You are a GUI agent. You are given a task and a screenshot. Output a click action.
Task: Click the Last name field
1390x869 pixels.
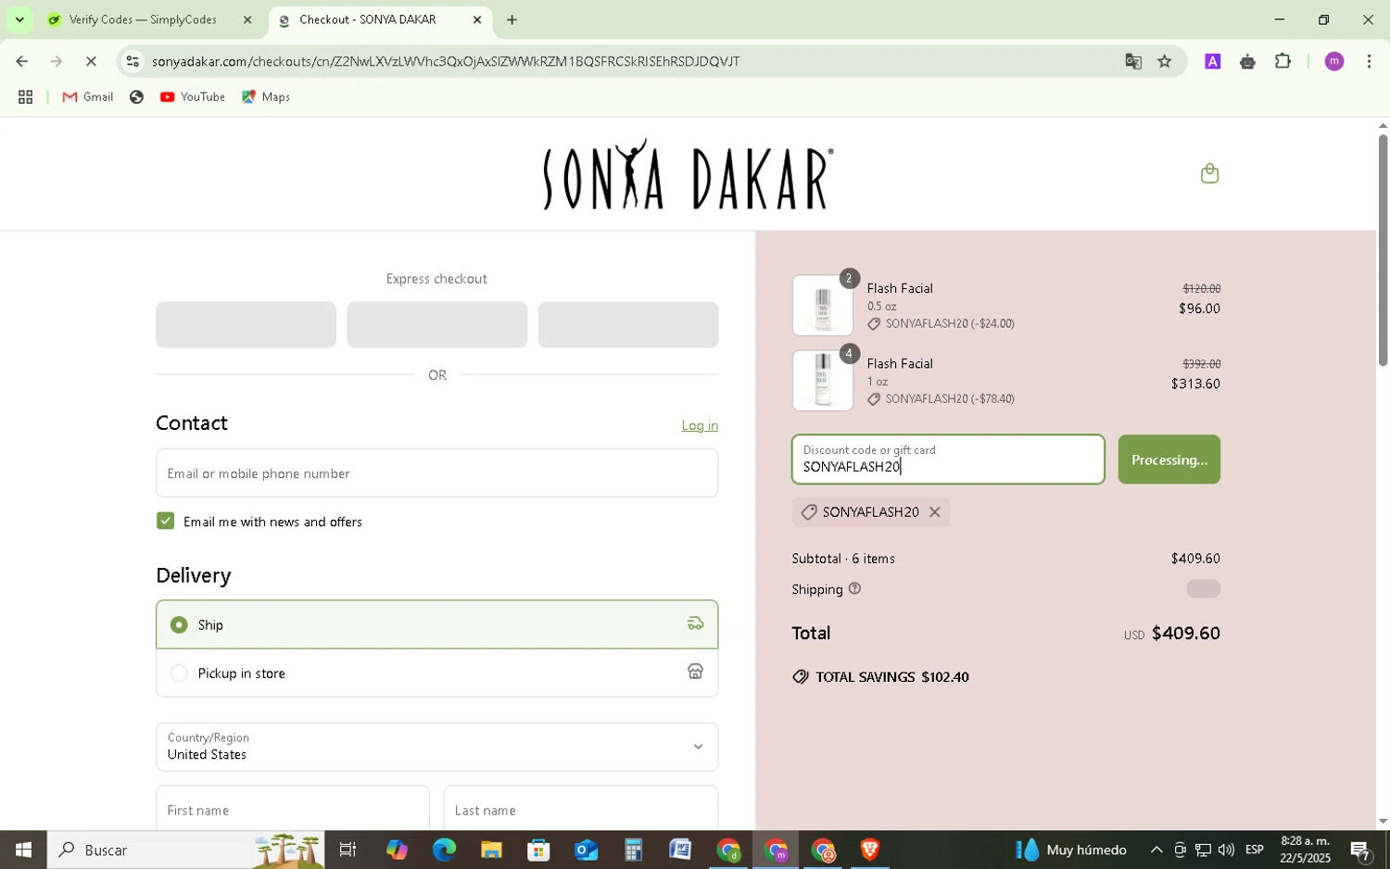click(581, 809)
